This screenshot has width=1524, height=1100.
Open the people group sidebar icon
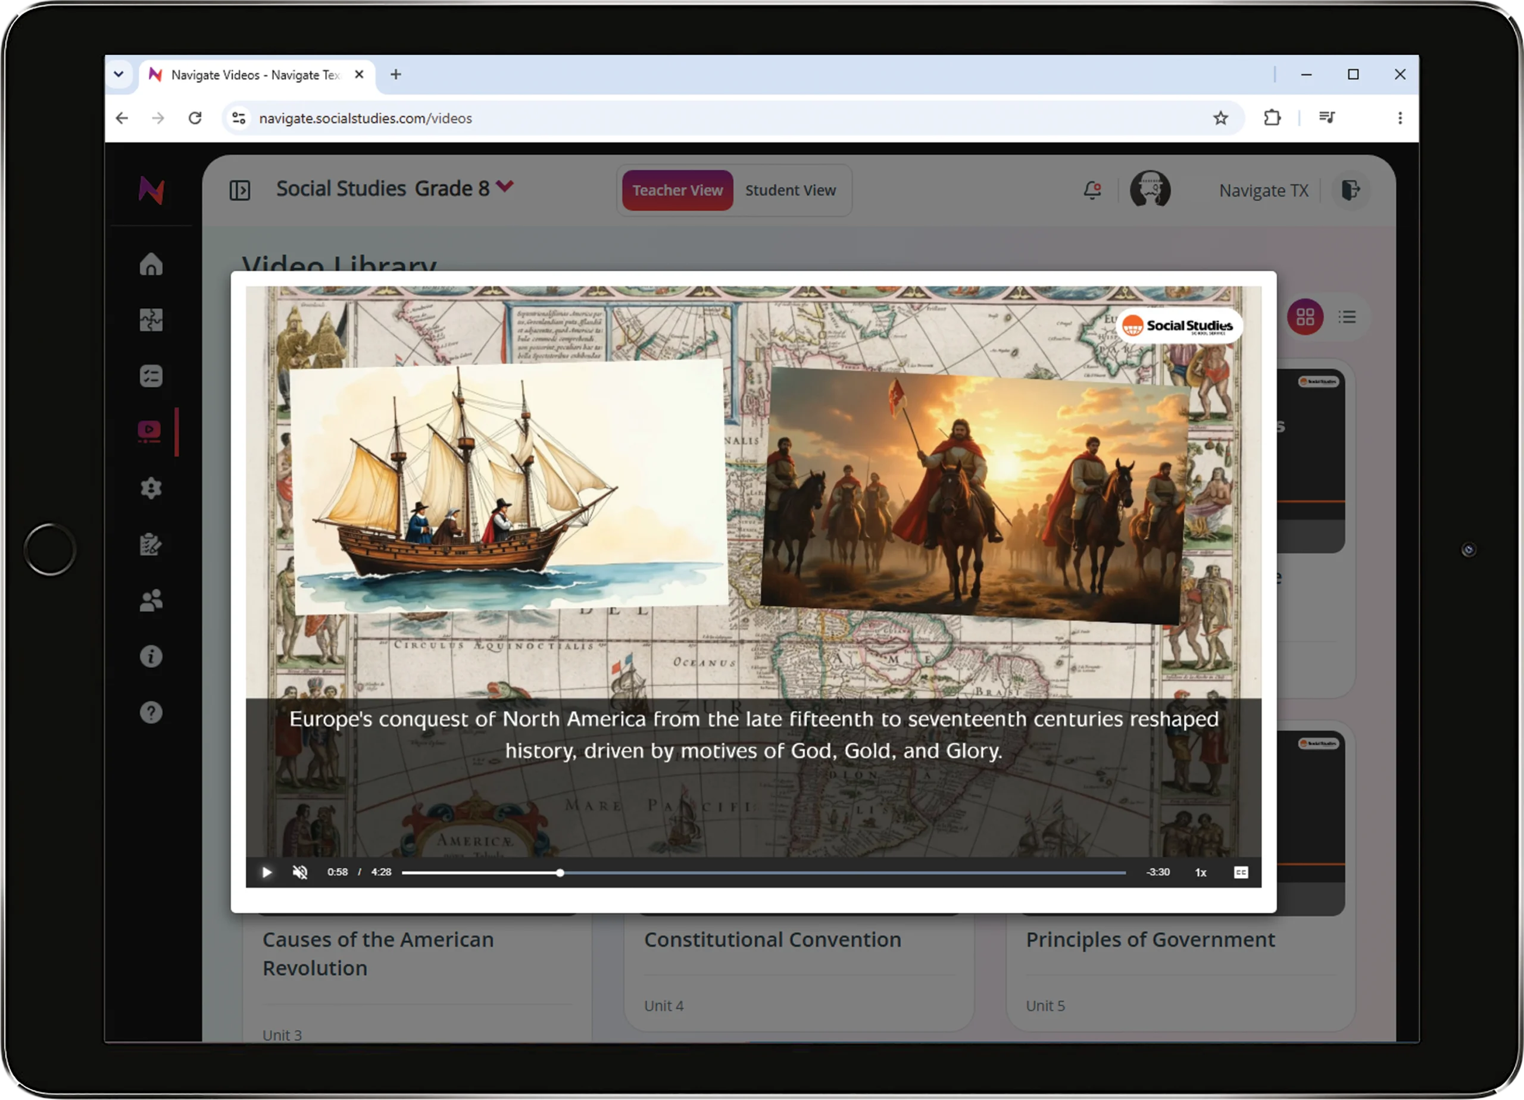[151, 600]
